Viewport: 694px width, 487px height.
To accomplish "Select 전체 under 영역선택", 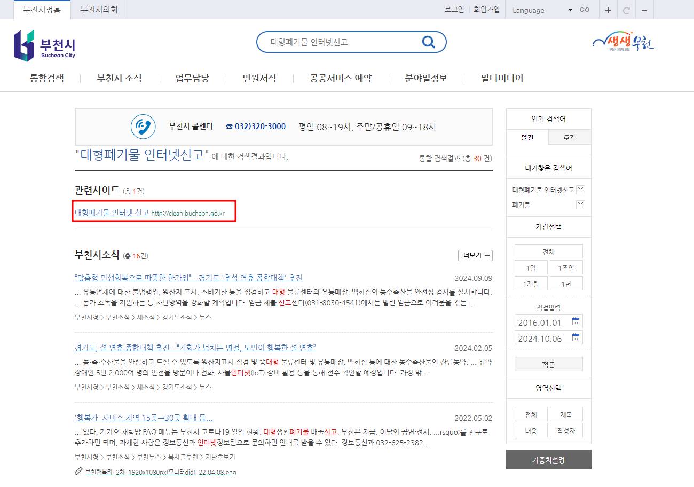I will 531,414.
